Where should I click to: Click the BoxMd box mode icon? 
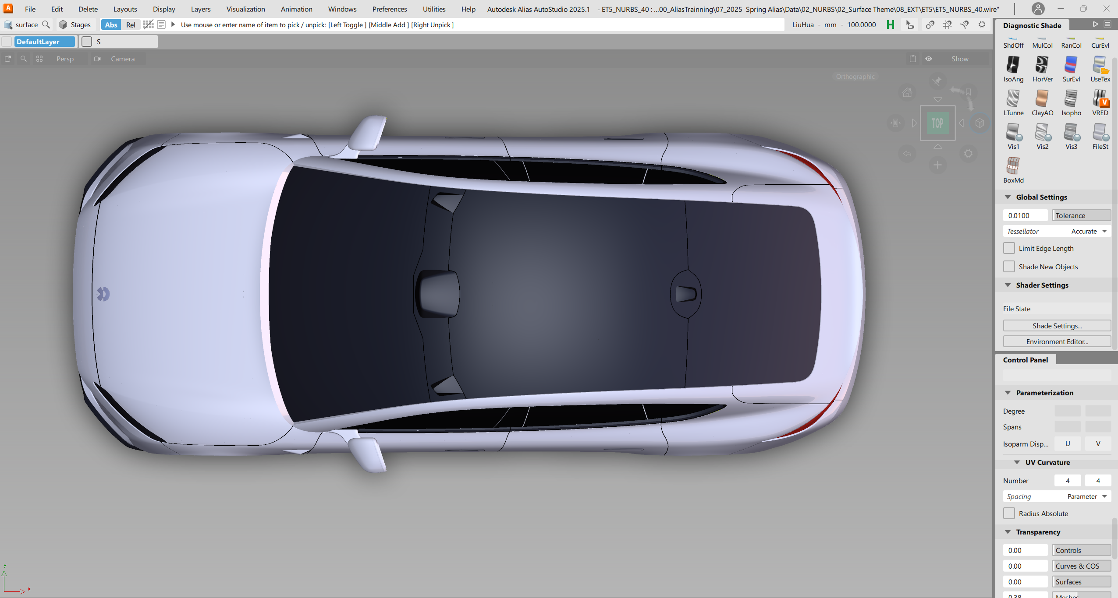click(1013, 166)
